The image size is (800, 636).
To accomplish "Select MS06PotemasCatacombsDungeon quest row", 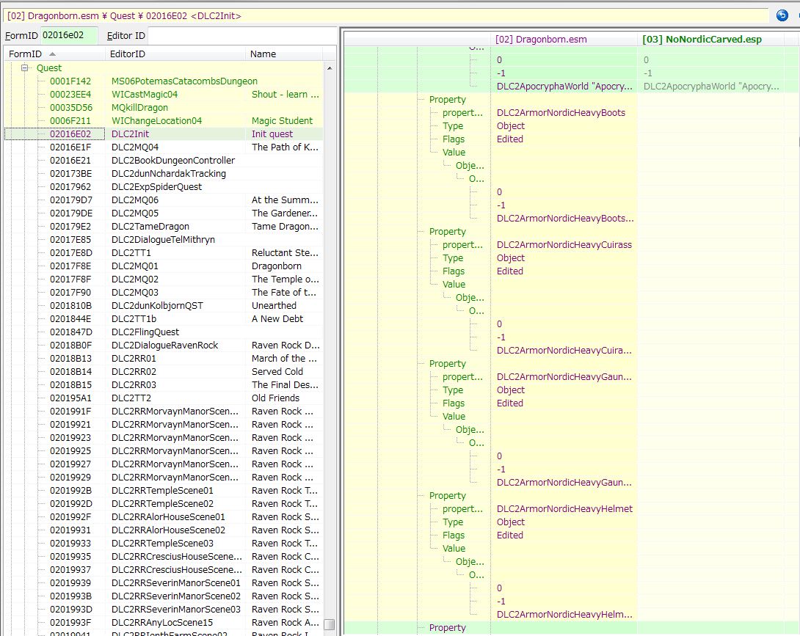I will click(x=164, y=81).
